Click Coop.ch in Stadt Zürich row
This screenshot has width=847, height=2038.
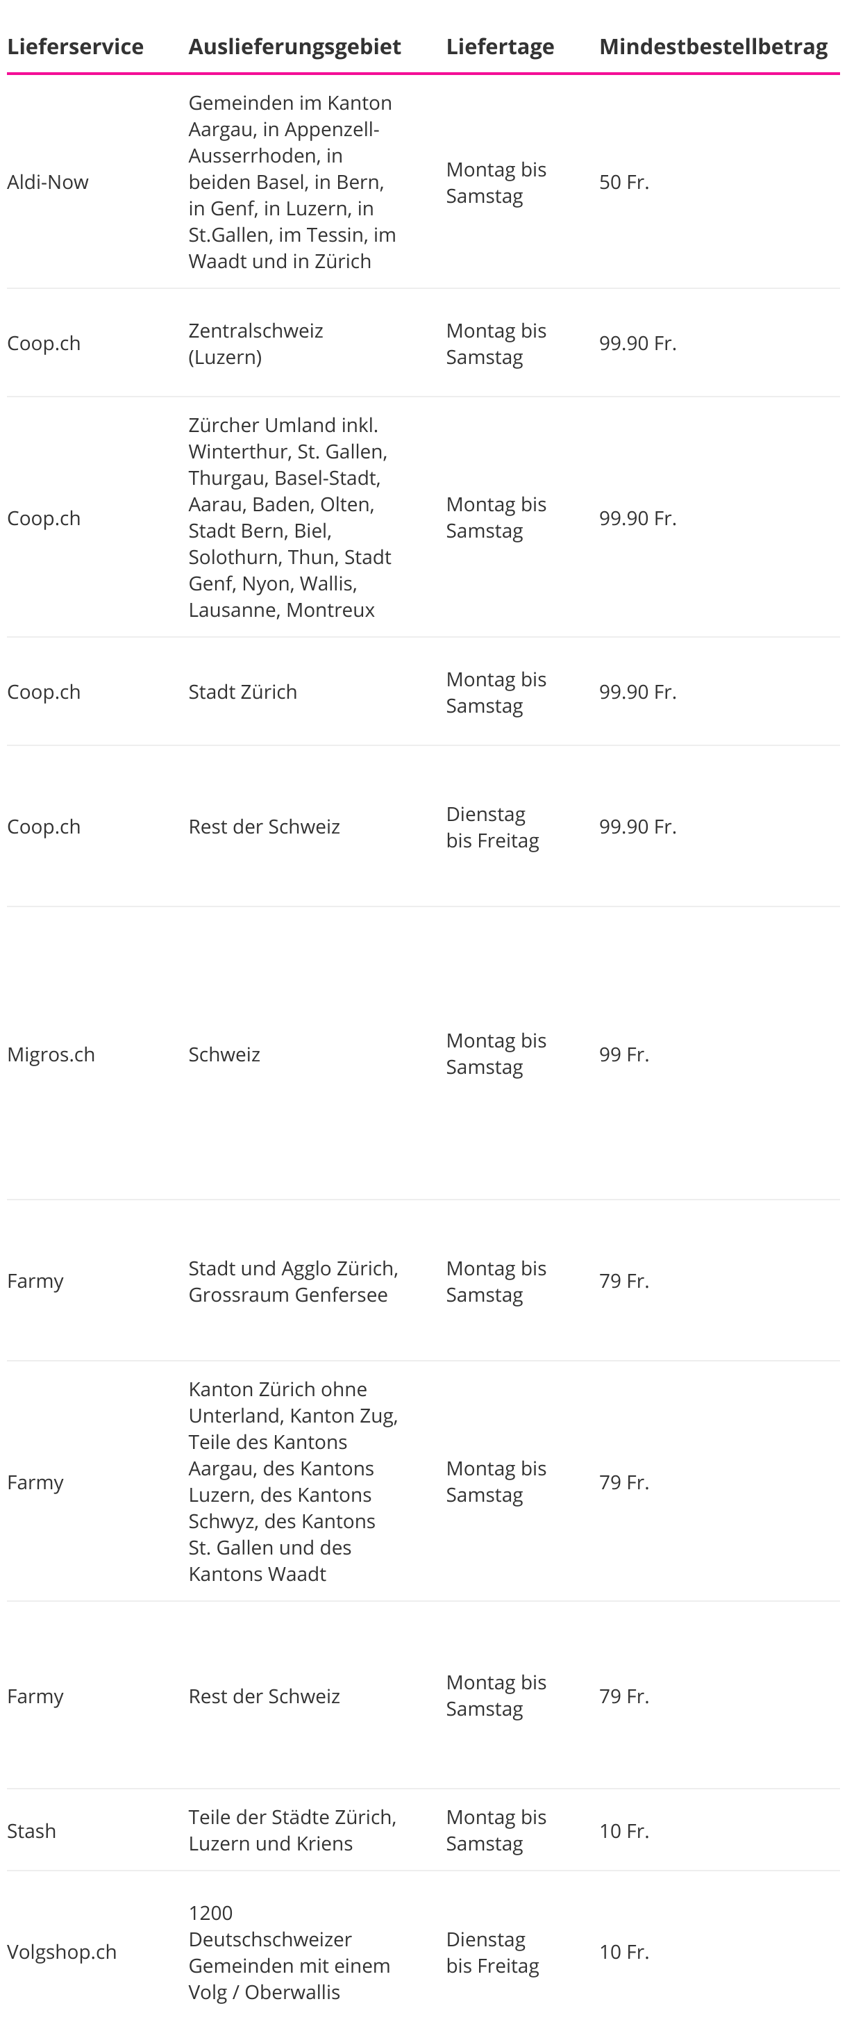click(44, 693)
